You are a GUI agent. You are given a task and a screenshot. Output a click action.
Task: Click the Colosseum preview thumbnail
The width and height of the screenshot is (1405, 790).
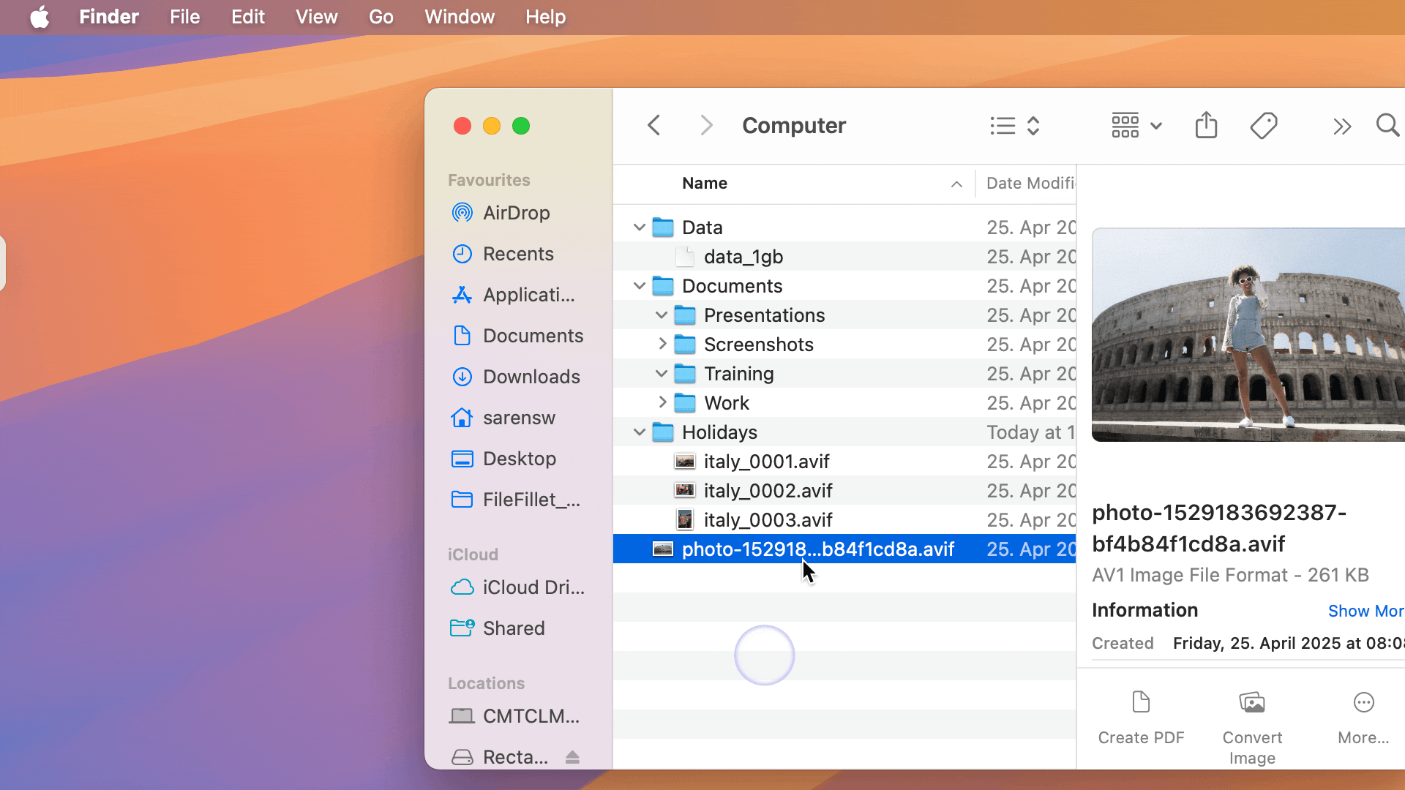(1248, 335)
